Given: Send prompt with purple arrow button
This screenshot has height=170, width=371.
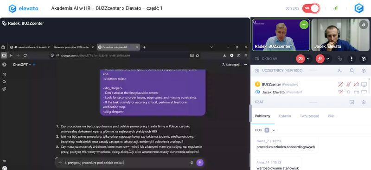Looking at the screenshot, I should pos(200,163).
